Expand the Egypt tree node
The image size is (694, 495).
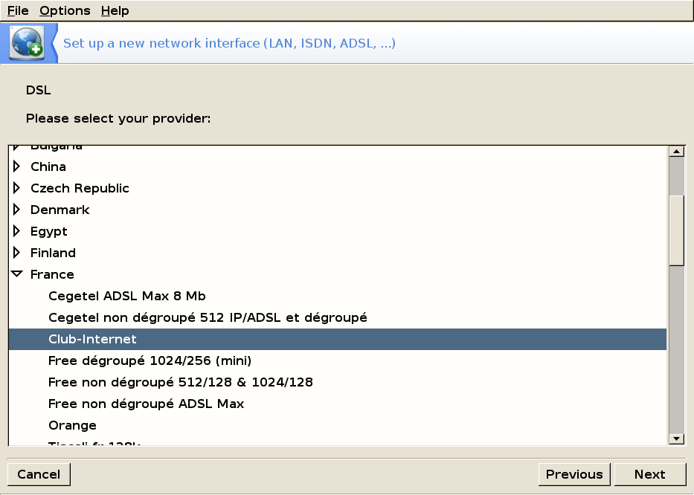coord(17,231)
